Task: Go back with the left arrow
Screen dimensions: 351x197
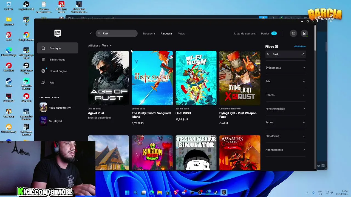Action: [91, 33]
